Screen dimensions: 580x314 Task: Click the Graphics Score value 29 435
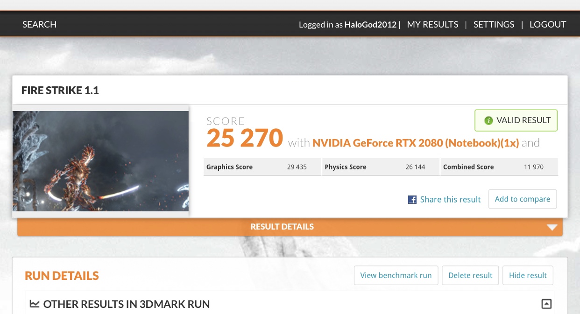297,167
